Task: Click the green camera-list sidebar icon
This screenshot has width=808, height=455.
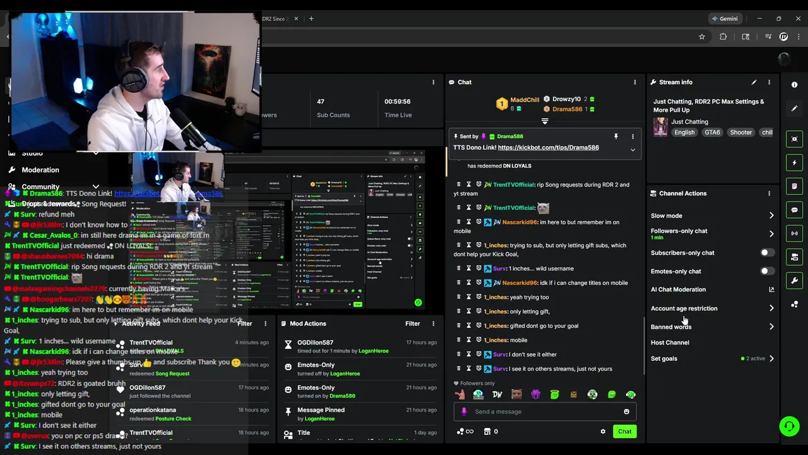Action: [794, 257]
